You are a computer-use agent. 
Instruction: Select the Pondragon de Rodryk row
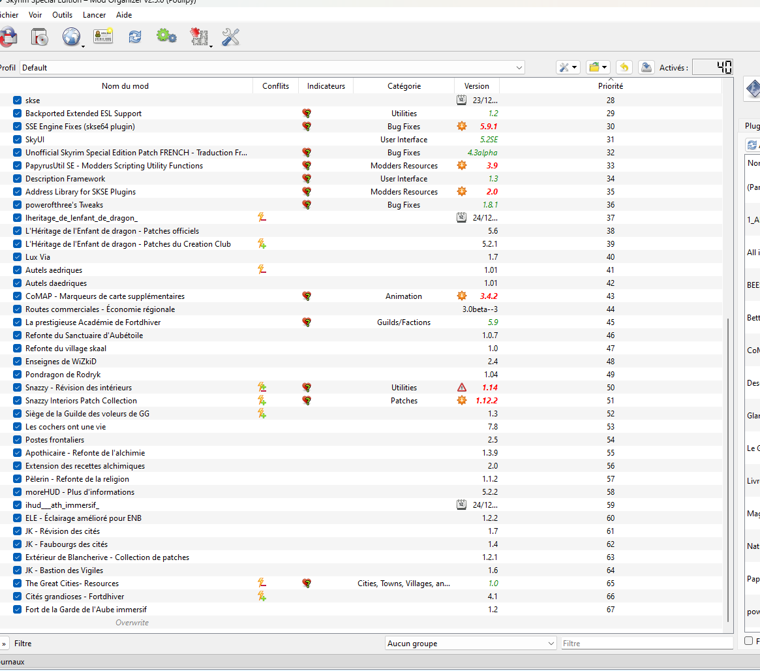pyautogui.click(x=361, y=374)
